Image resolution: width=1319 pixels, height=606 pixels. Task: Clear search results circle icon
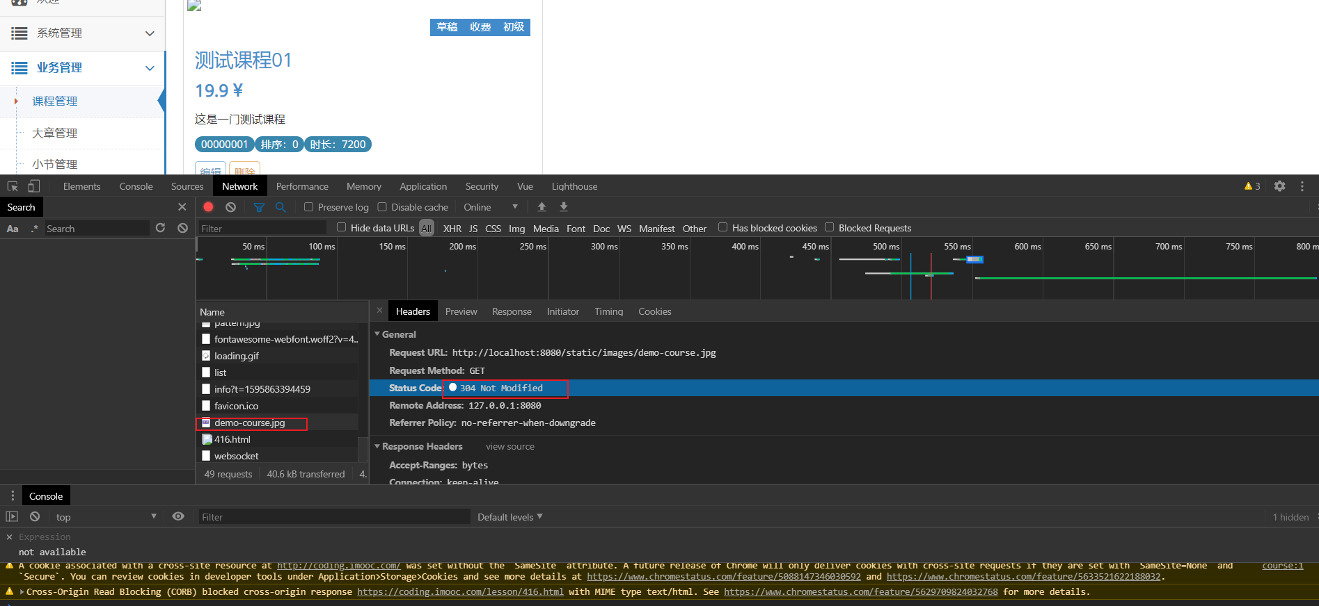pos(182,228)
